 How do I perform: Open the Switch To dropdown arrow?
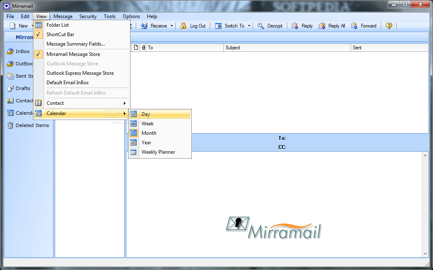coord(249,26)
